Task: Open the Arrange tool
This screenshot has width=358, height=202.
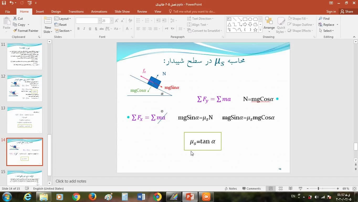Action: coord(269,24)
